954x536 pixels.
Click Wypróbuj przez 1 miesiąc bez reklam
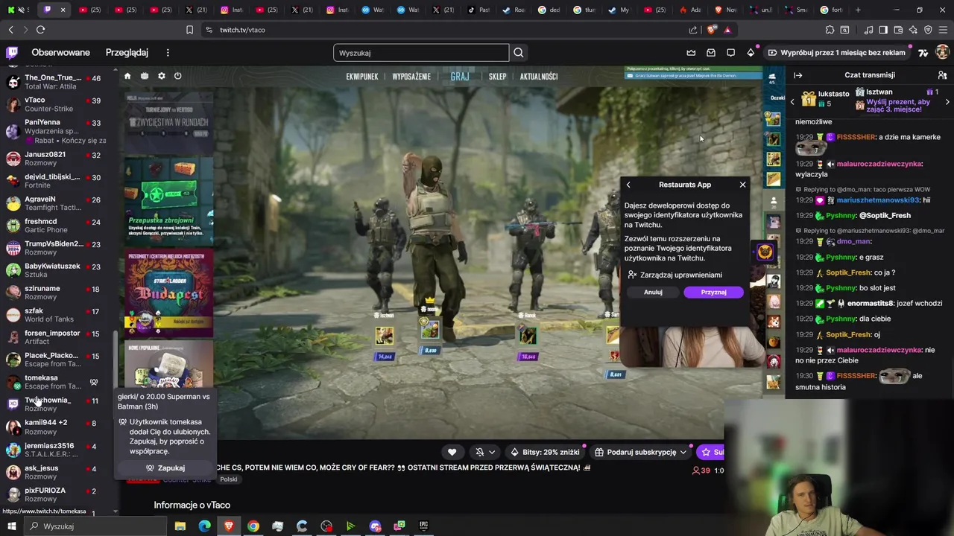pos(837,53)
